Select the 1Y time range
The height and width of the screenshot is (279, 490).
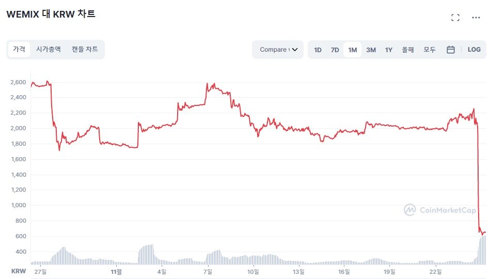click(389, 50)
